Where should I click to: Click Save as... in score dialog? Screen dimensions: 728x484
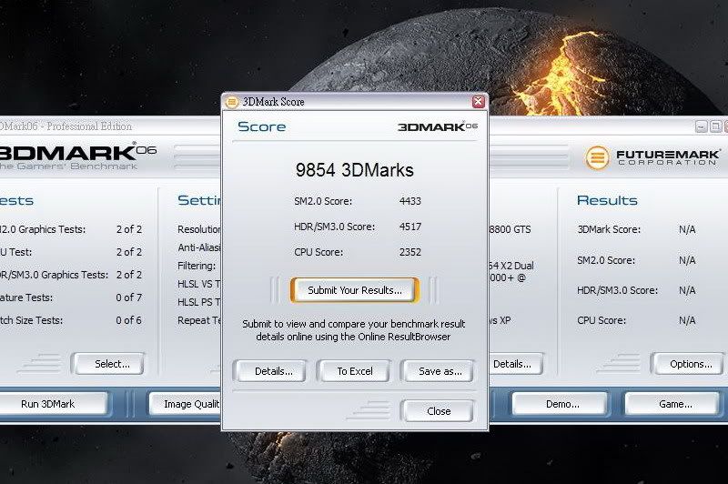click(440, 371)
